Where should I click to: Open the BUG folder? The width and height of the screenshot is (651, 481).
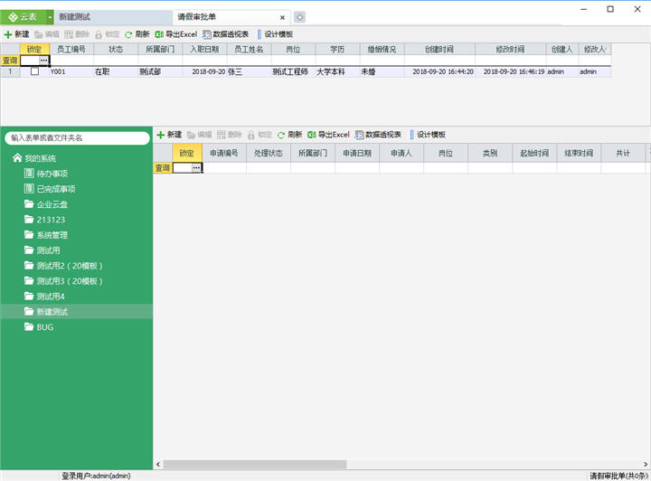pyautogui.click(x=39, y=327)
